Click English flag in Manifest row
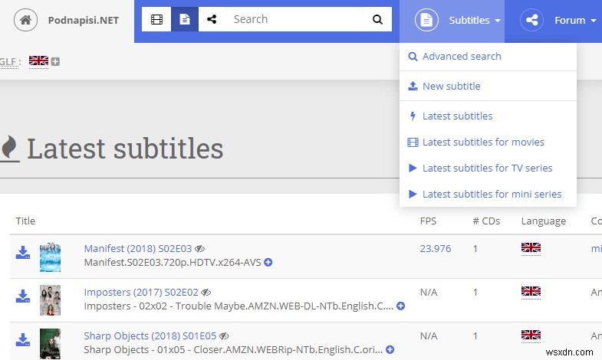Screen dimensions: 602x360 (x=531, y=247)
